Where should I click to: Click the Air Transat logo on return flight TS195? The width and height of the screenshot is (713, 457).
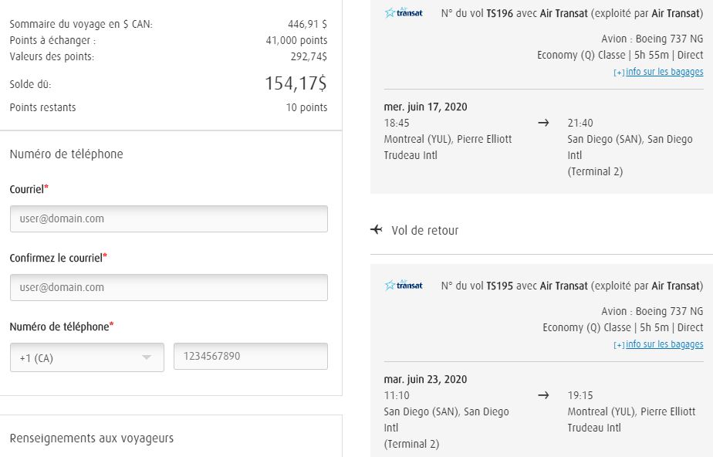tap(404, 285)
